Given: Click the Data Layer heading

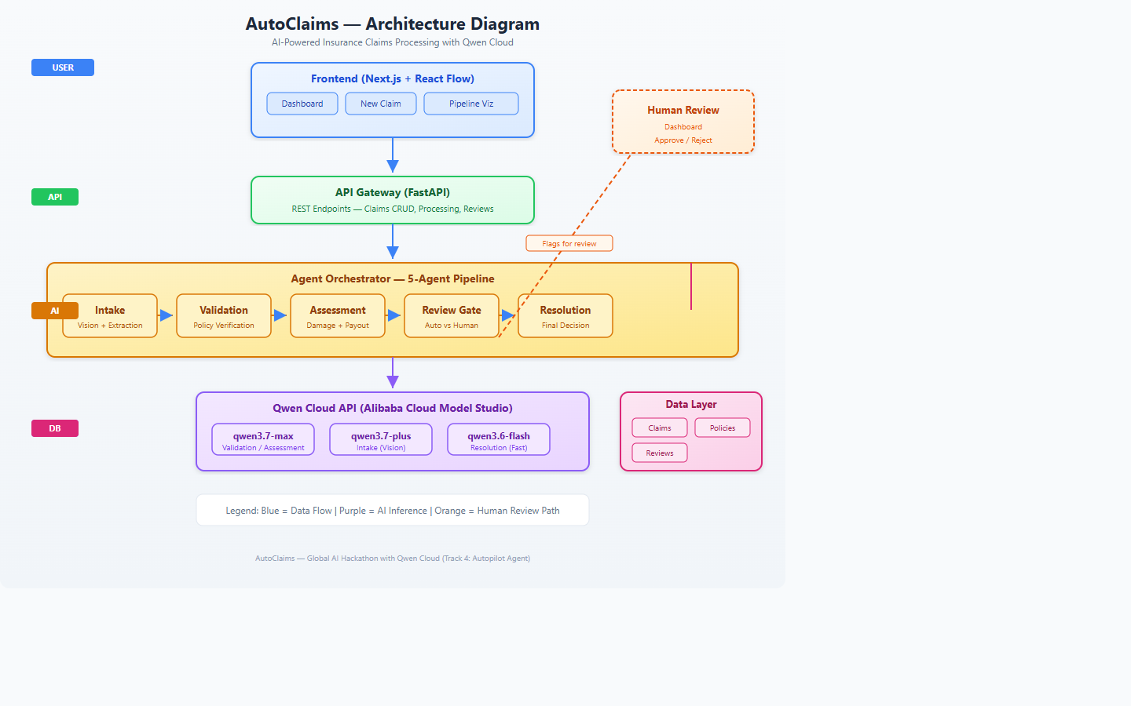Looking at the screenshot, I should (x=691, y=405).
